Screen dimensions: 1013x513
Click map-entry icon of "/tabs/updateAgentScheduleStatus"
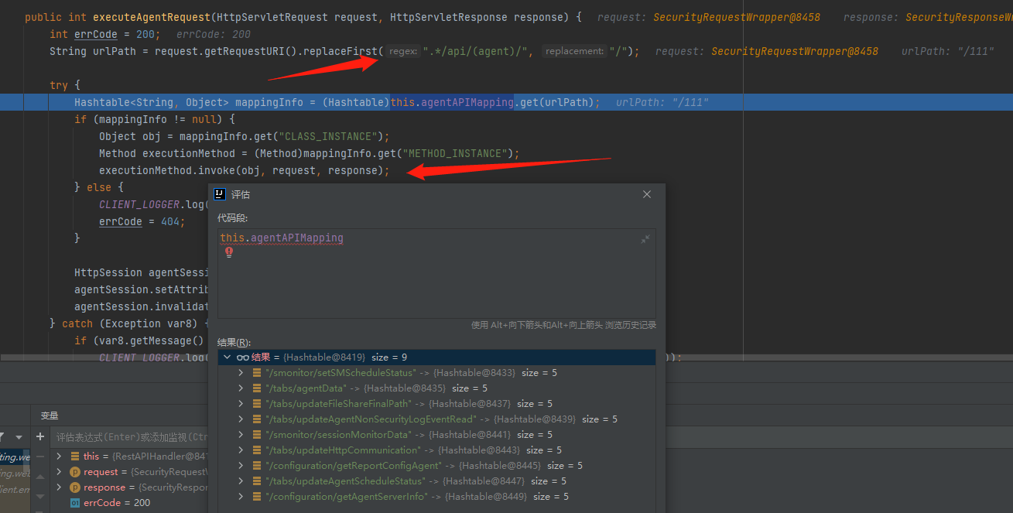pyautogui.click(x=257, y=481)
